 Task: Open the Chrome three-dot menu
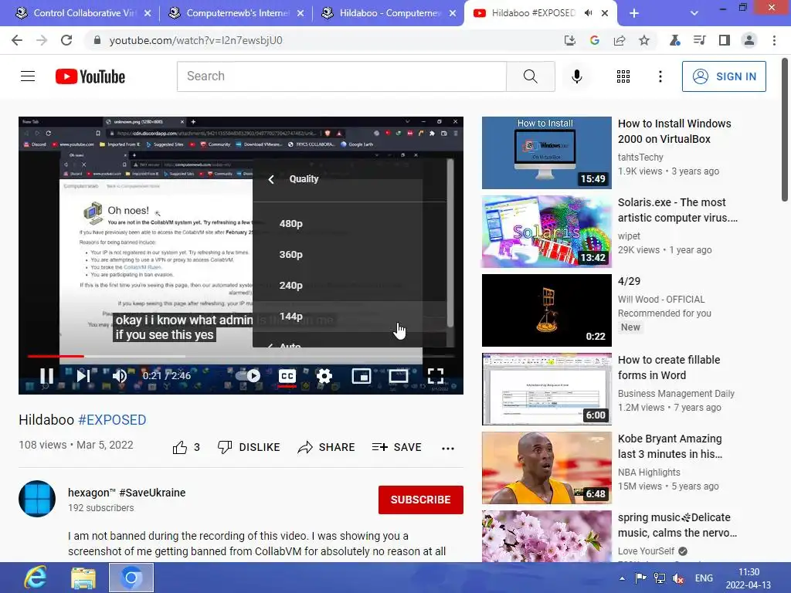774,40
